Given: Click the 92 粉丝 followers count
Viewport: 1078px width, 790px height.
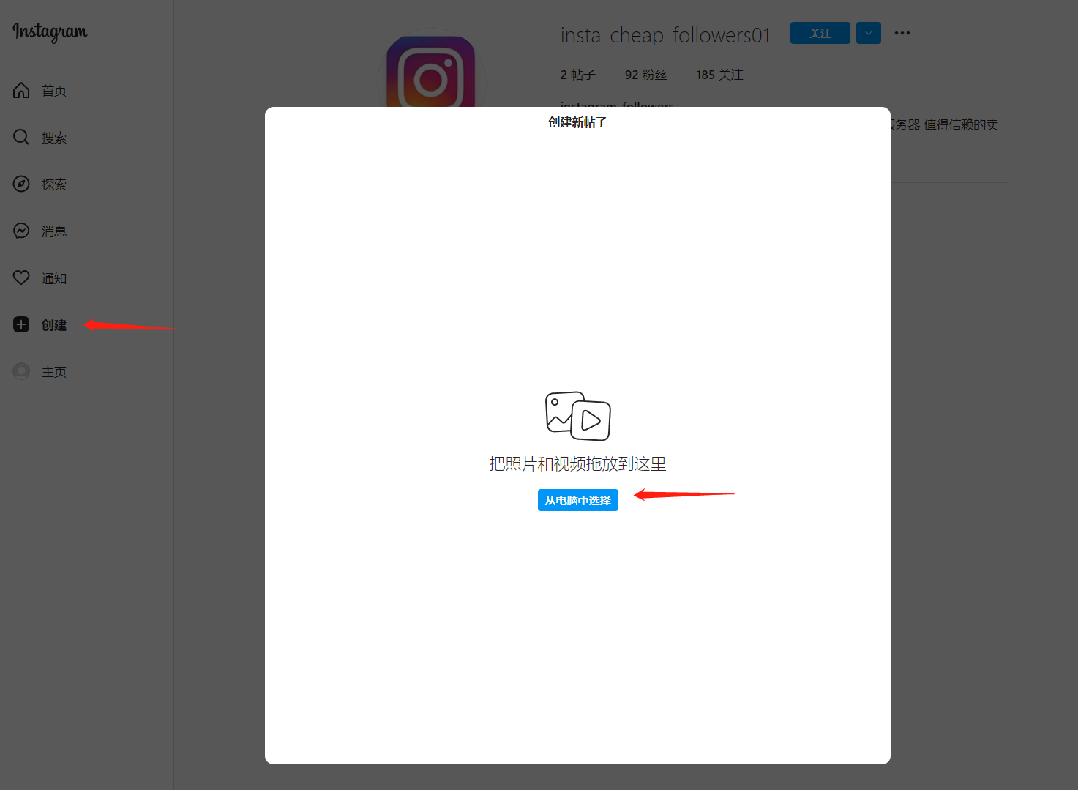Looking at the screenshot, I should [646, 75].
